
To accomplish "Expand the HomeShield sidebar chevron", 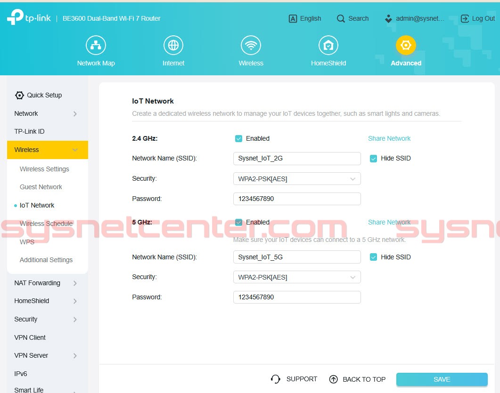I will pyautogui.click(x=75, y=301).
